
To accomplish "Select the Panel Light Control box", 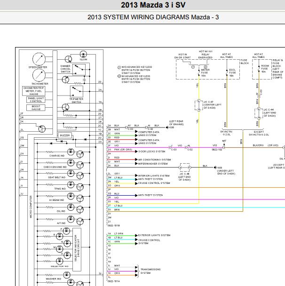I will click(36, 100).
